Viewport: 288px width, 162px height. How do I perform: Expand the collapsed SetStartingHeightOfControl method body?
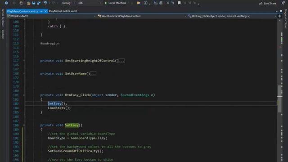[122, 61]
